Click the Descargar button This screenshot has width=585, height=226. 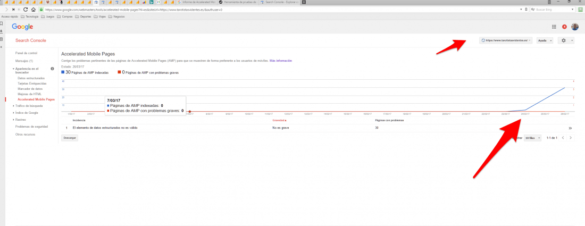[70, 138]
